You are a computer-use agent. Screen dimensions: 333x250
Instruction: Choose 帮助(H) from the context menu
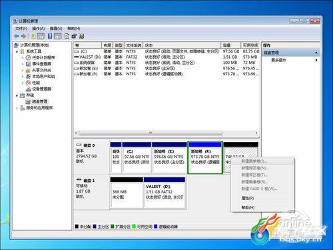pyautogui.click(x=263, y=207)
